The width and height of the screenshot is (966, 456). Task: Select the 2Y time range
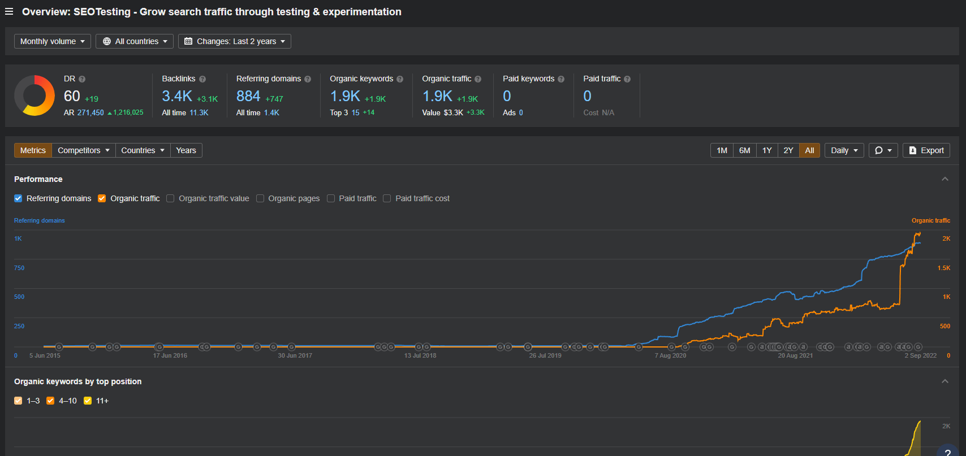pyautogui.click(x=788, y=150)
